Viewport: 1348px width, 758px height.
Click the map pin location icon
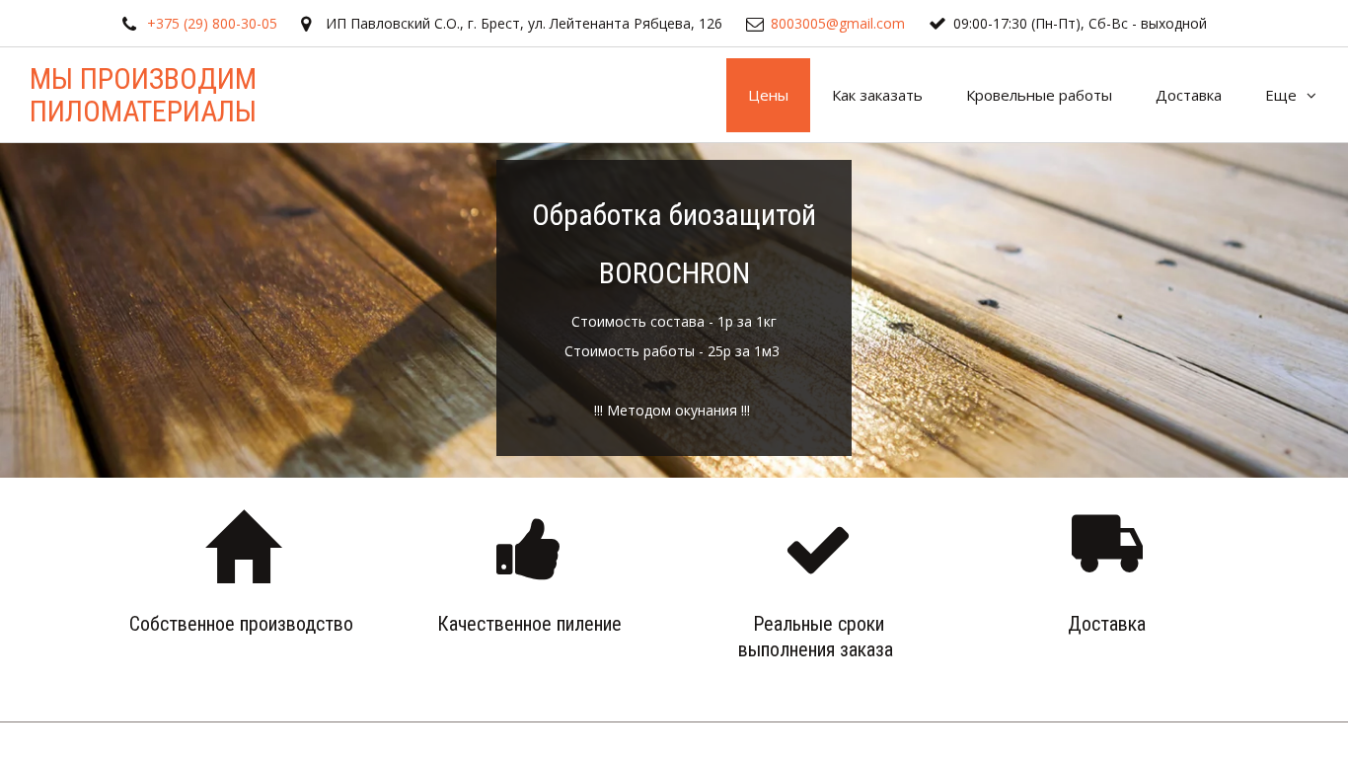click(306, 24)
